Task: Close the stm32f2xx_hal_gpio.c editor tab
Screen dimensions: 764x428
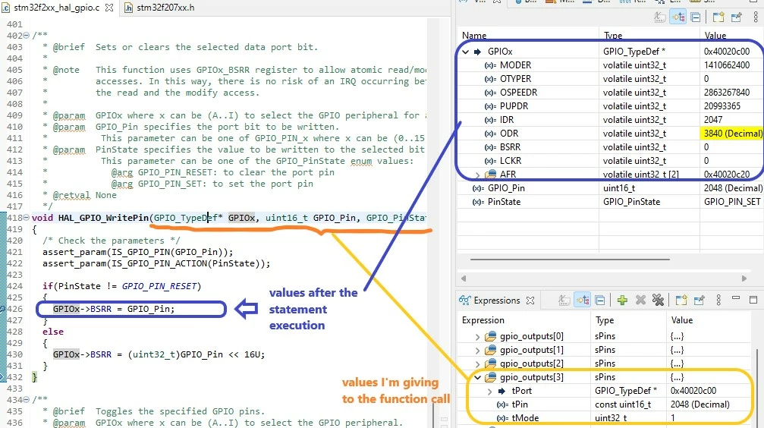Action: click(x=109, y=8)
